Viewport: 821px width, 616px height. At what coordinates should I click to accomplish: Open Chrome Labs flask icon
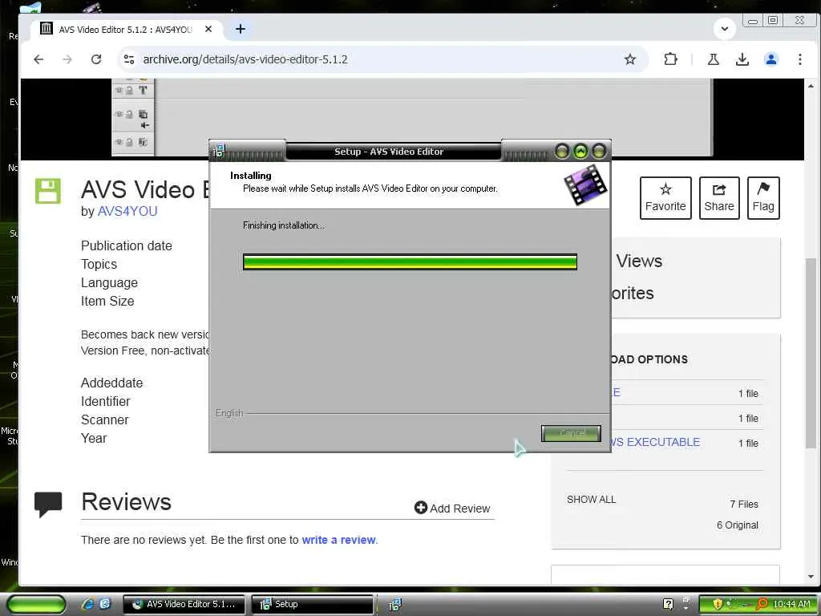713,59
